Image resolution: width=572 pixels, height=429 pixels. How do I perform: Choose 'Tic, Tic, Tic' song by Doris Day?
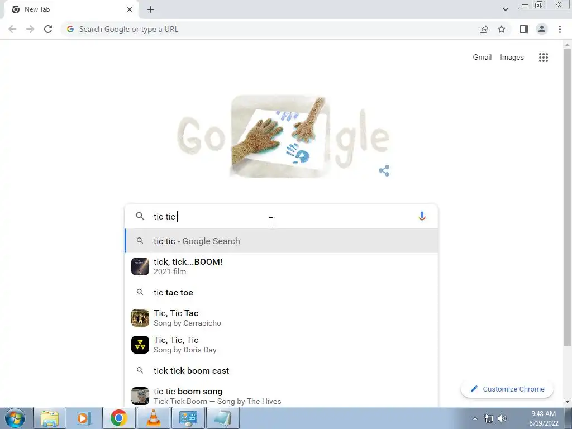(x=282, y=345)
